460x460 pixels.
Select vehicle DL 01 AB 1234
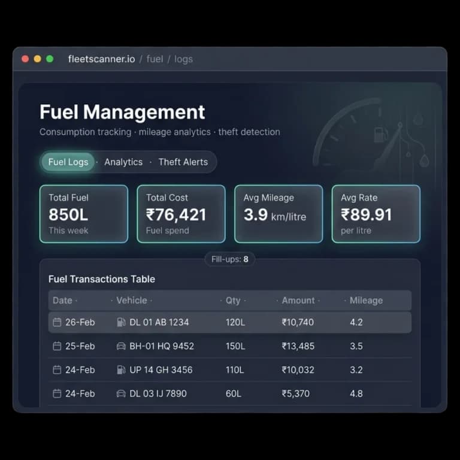(x=159, y=322)
